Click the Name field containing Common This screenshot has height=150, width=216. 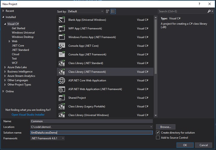[91, 121]
